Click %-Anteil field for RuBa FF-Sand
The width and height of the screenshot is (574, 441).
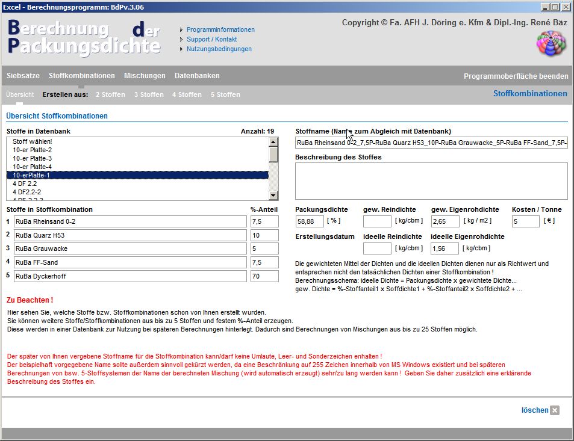[x=264, y=262]
